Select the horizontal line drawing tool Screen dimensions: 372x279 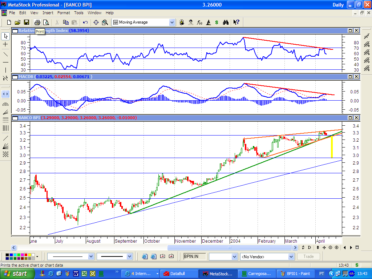pyautogui.click(x=5, y=62)
